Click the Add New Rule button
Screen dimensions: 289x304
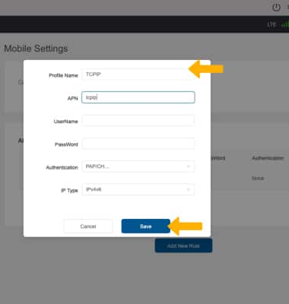tap(183, 245)
